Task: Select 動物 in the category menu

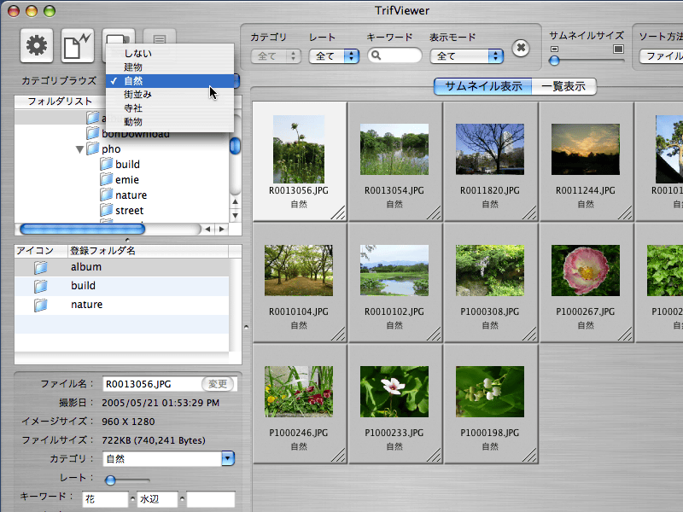Action: coord(170,121)
